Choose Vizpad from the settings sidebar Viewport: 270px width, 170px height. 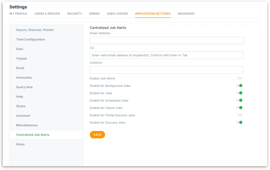(x=21, y=58)
